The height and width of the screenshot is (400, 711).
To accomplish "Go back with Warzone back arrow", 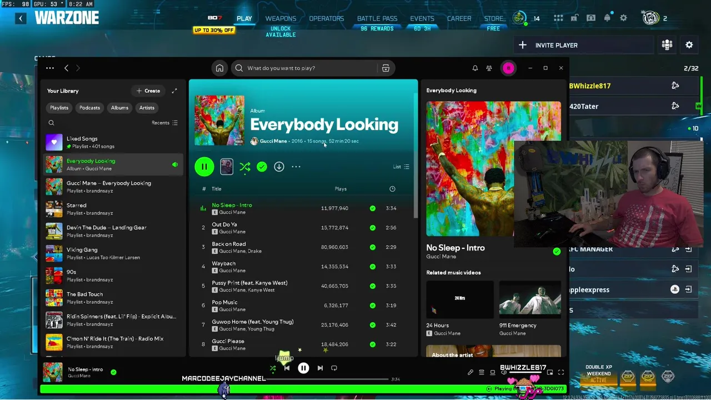I will (21, 18).
